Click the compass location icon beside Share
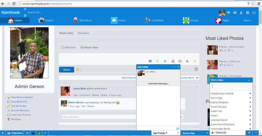 click(x=196, y=69)
